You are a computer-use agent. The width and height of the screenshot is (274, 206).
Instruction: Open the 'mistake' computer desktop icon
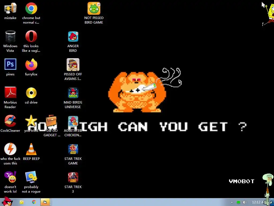click(x=10, y=8)
